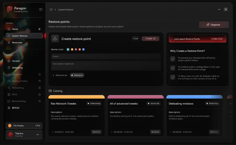Open the $PRGN sidebar item
This screenshot has height=145, width=236.
[24, 108]
